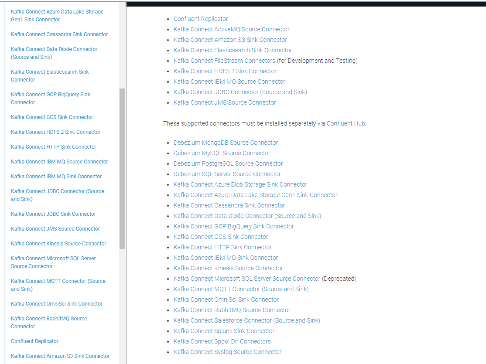The height and width of the screenshot is (364, 486).
Task: Open Kafka Connect ActiveMQ Source Connector link
Action: click(231, 30)
